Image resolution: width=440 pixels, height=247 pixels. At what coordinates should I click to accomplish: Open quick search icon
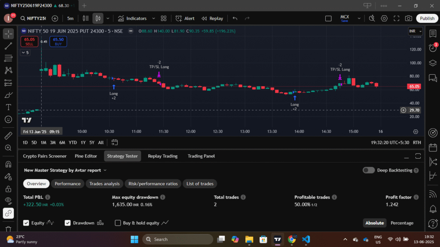[x=372, y=18]
